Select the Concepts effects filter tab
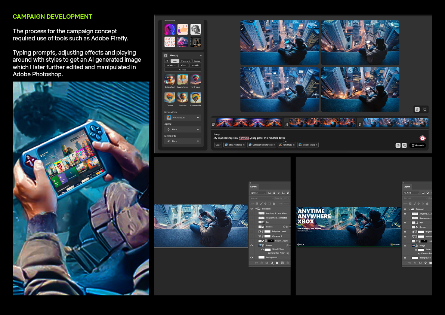The height and width of the screenshot is (315, 445). click(x=183, y=70)
